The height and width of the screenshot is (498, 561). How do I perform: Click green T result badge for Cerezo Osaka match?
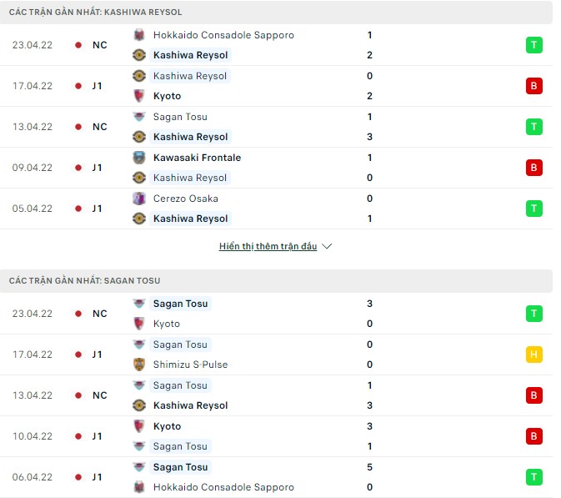tap(533, 209)
